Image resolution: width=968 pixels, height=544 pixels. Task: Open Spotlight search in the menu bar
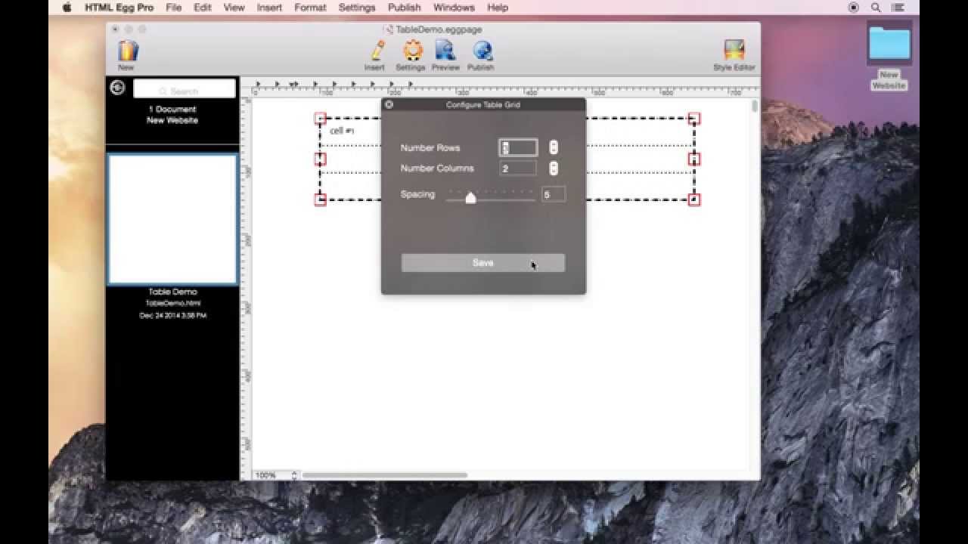(876, 8)
